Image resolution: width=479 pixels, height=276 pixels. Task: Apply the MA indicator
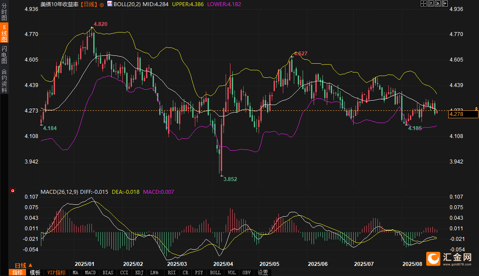pos(76,272)
